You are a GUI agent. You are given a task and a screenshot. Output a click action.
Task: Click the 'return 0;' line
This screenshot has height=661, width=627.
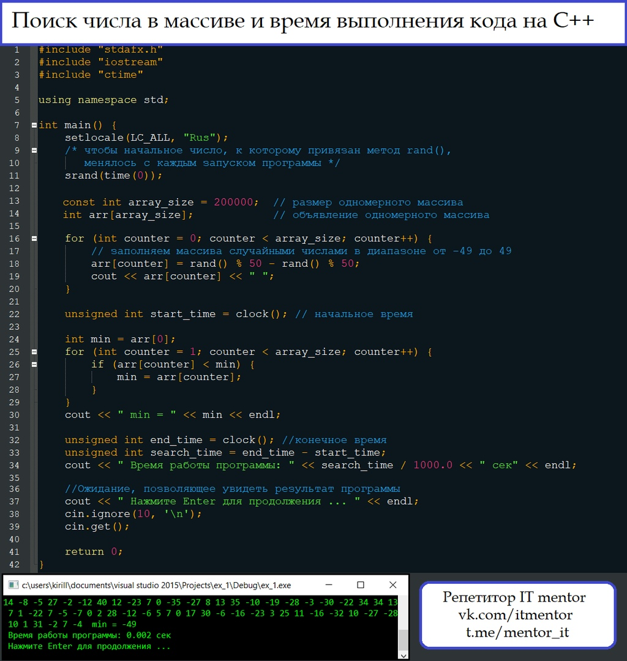coord(94,552)
